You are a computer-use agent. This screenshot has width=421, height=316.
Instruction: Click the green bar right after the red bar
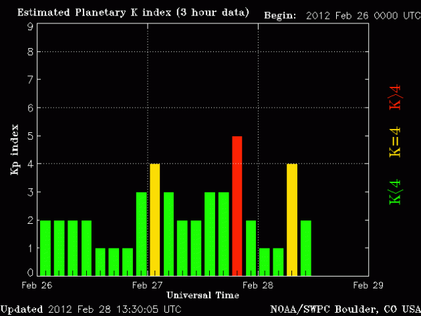click(x=251, y=247)
